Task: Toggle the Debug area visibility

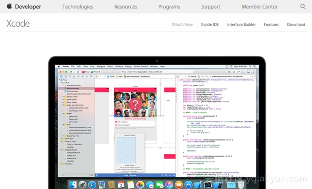Action: 249,72
